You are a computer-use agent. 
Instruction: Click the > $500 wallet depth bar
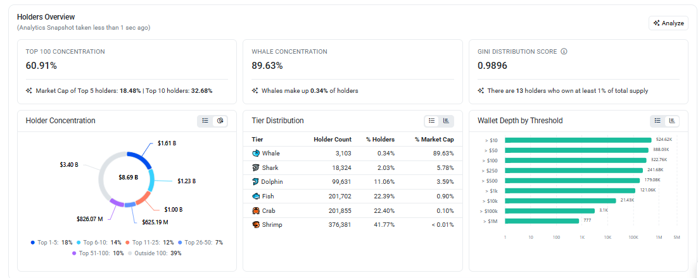point(573,180)
